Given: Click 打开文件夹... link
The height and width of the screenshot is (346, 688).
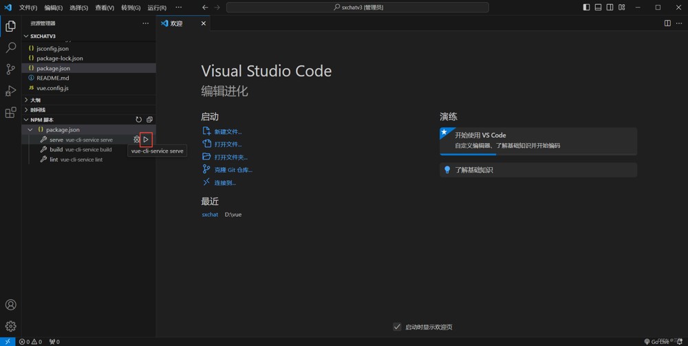Looking at the screenshot, I should pyautogui.click(x=225, y=157).
